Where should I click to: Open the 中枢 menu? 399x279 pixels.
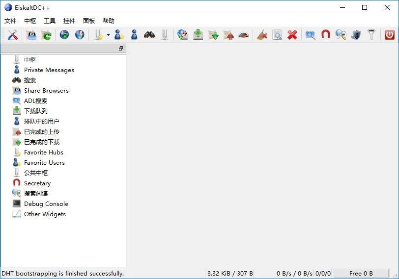30,21
